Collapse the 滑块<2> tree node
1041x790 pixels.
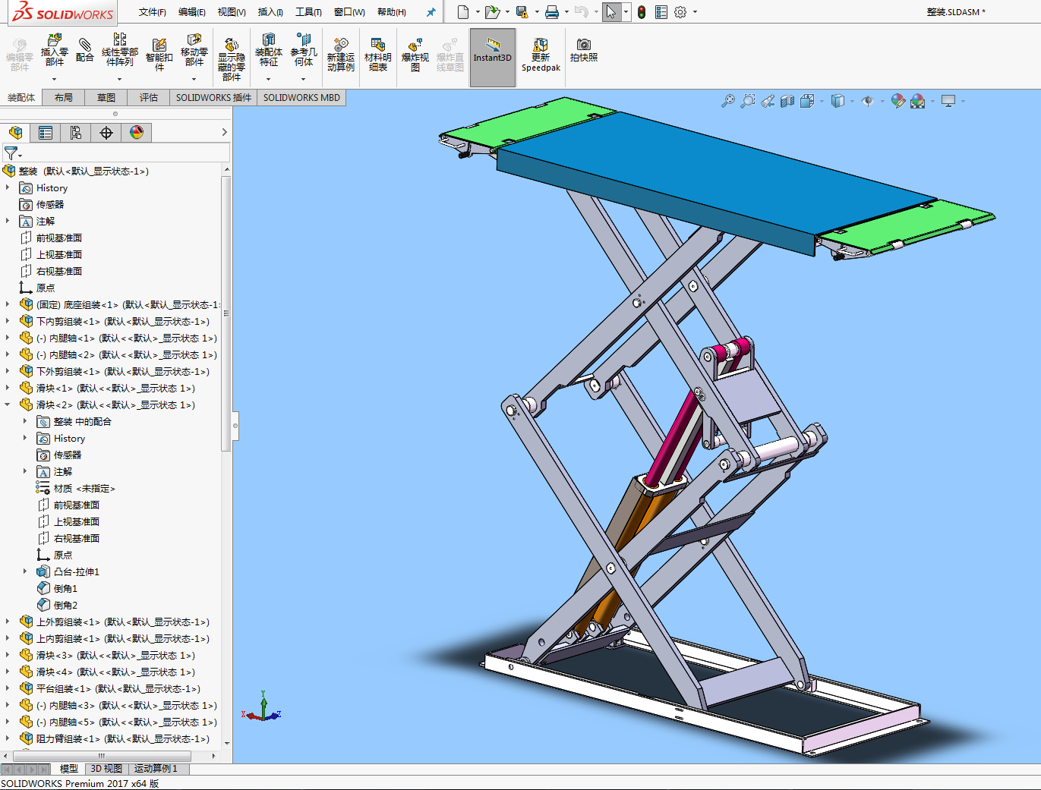pyautogui.click(x=8, y=404)
